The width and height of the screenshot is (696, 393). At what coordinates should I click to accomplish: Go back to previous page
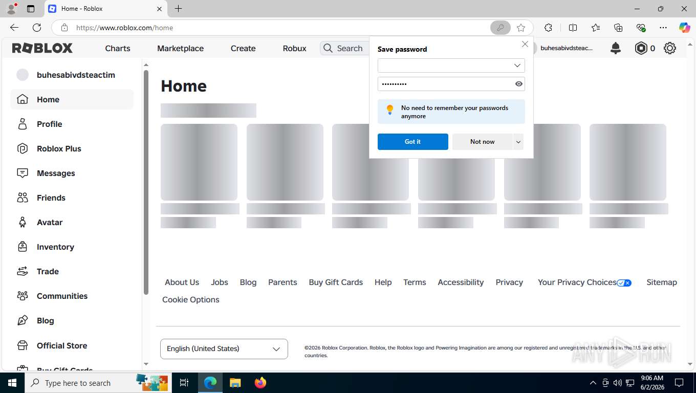[14, 28]
